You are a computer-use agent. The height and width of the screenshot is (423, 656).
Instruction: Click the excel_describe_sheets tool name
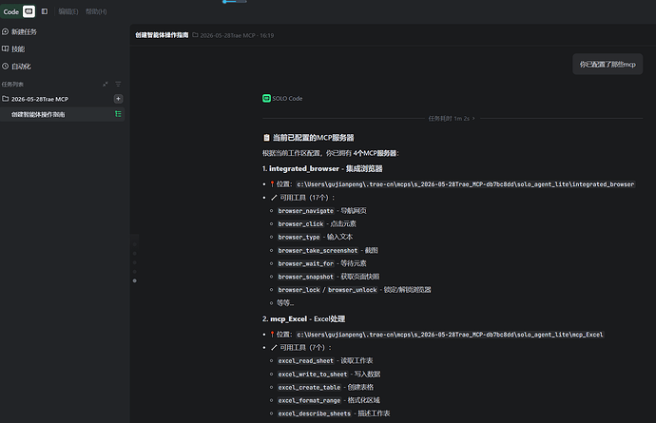click(314, 413)
